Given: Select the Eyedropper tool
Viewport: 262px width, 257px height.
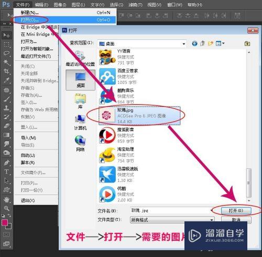Looking at the screenshot, I should pyautogui.click(x=7, y=80).
